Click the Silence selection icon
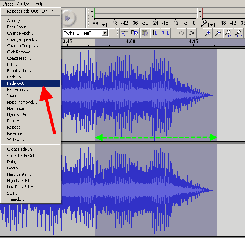Viewport: 245px width, 238px height. [166, 33]
